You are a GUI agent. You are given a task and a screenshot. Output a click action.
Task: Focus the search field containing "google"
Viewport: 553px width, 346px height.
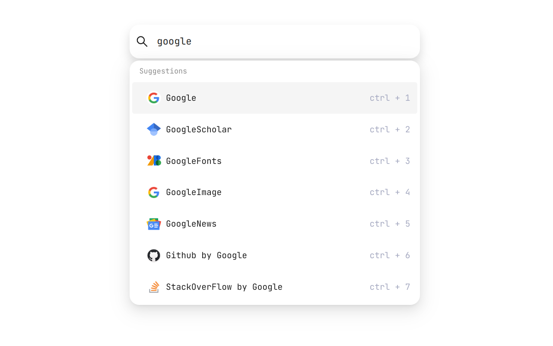click(x=281, y=42)
